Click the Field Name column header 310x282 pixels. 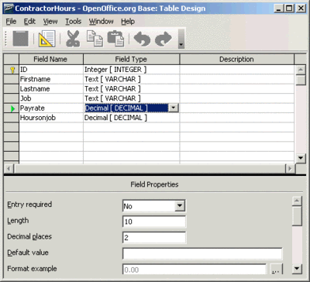tap(51, 59)
